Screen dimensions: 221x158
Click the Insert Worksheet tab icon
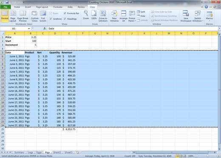coord(77,152)
